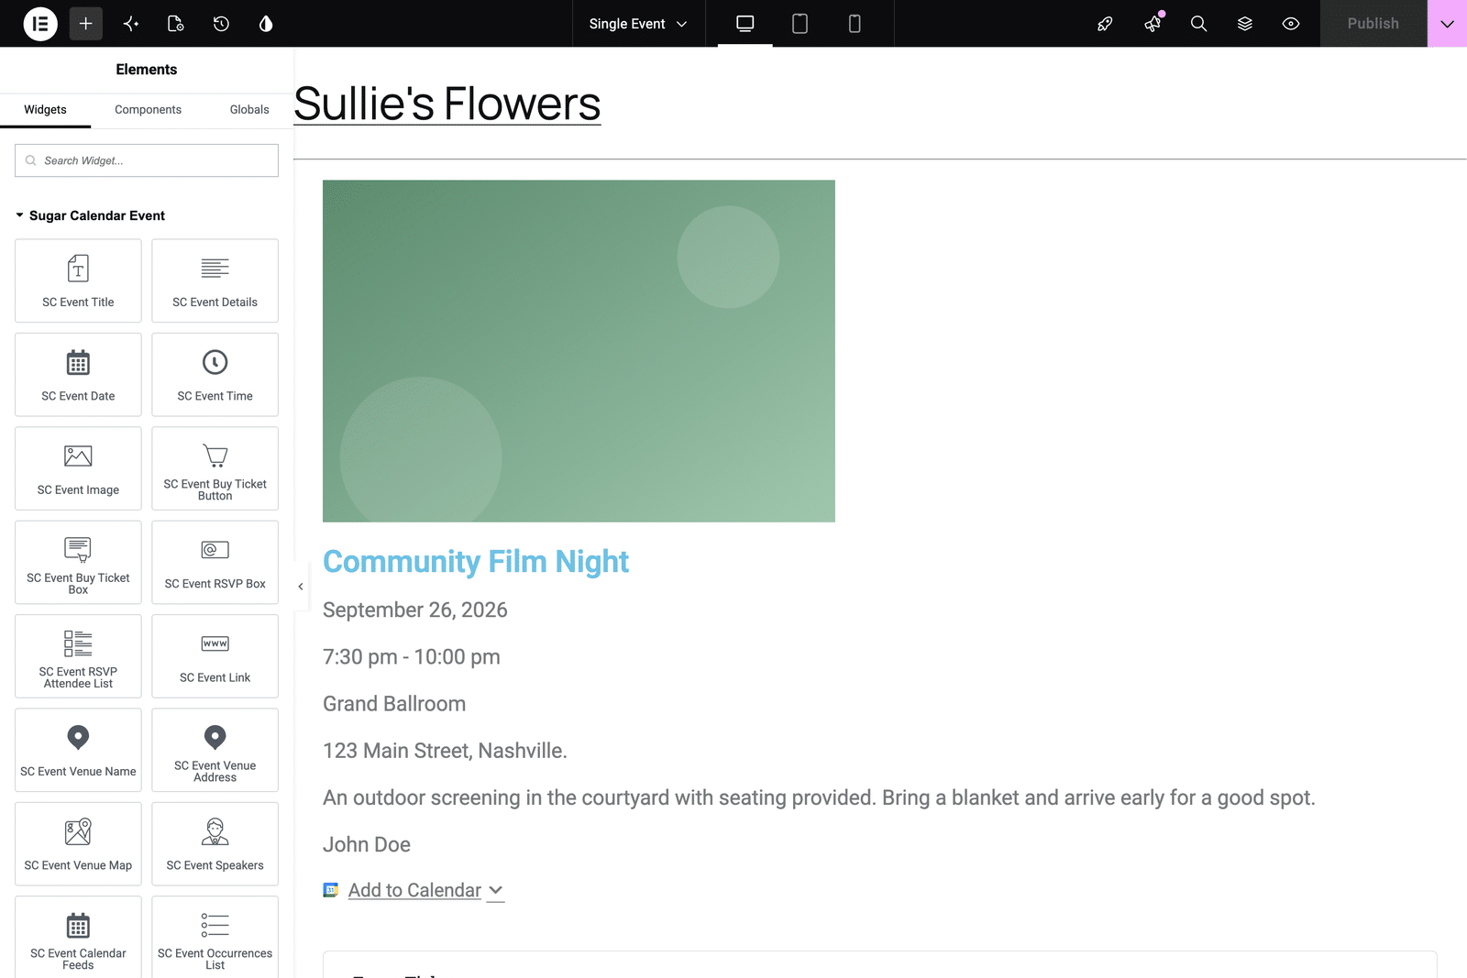Open the Elementor logo menu
This screenshot has height=978, width=1467.
[x=40, y=24]
